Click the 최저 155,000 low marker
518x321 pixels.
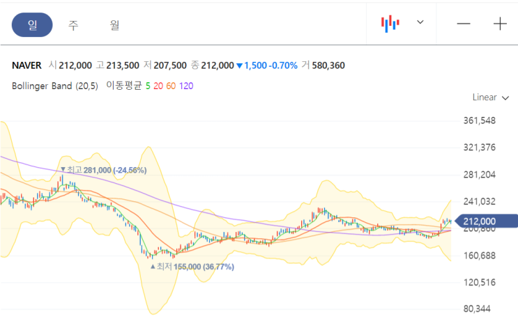point(192,267)
